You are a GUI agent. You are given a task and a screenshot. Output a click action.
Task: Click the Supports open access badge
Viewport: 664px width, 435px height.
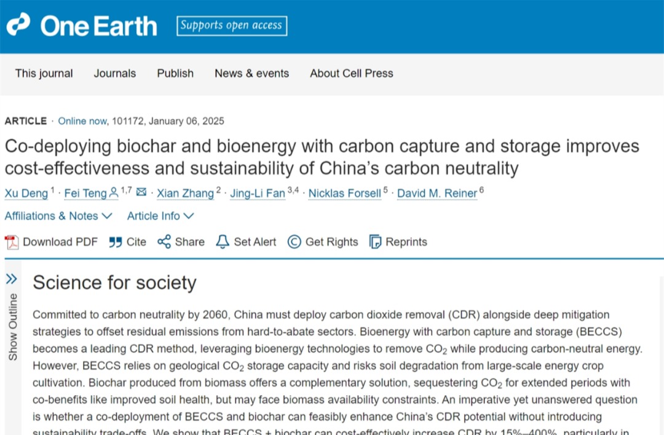coord(232,26)
